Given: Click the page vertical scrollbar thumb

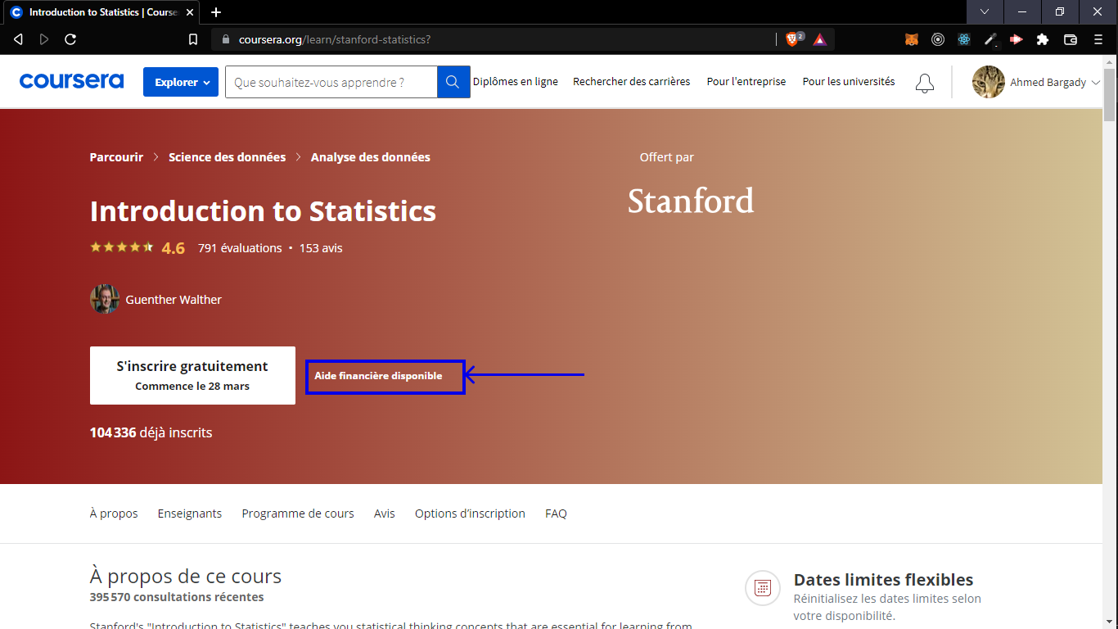Looking at the screenshot, I should [1110, 94].
